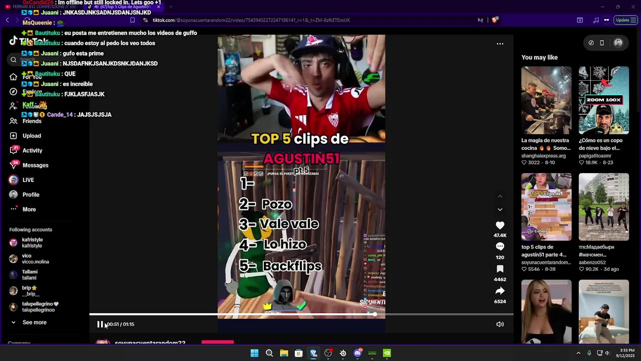Open kafristyle following account

pyautogui.click(x=33, y=243)
